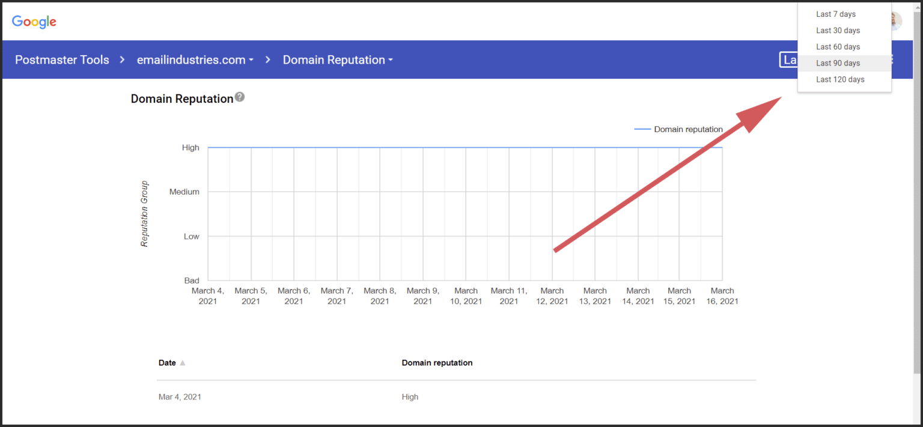Click the Postmaster Tools breadcrumb link
The image size is (923, 427).
[62, 59]
